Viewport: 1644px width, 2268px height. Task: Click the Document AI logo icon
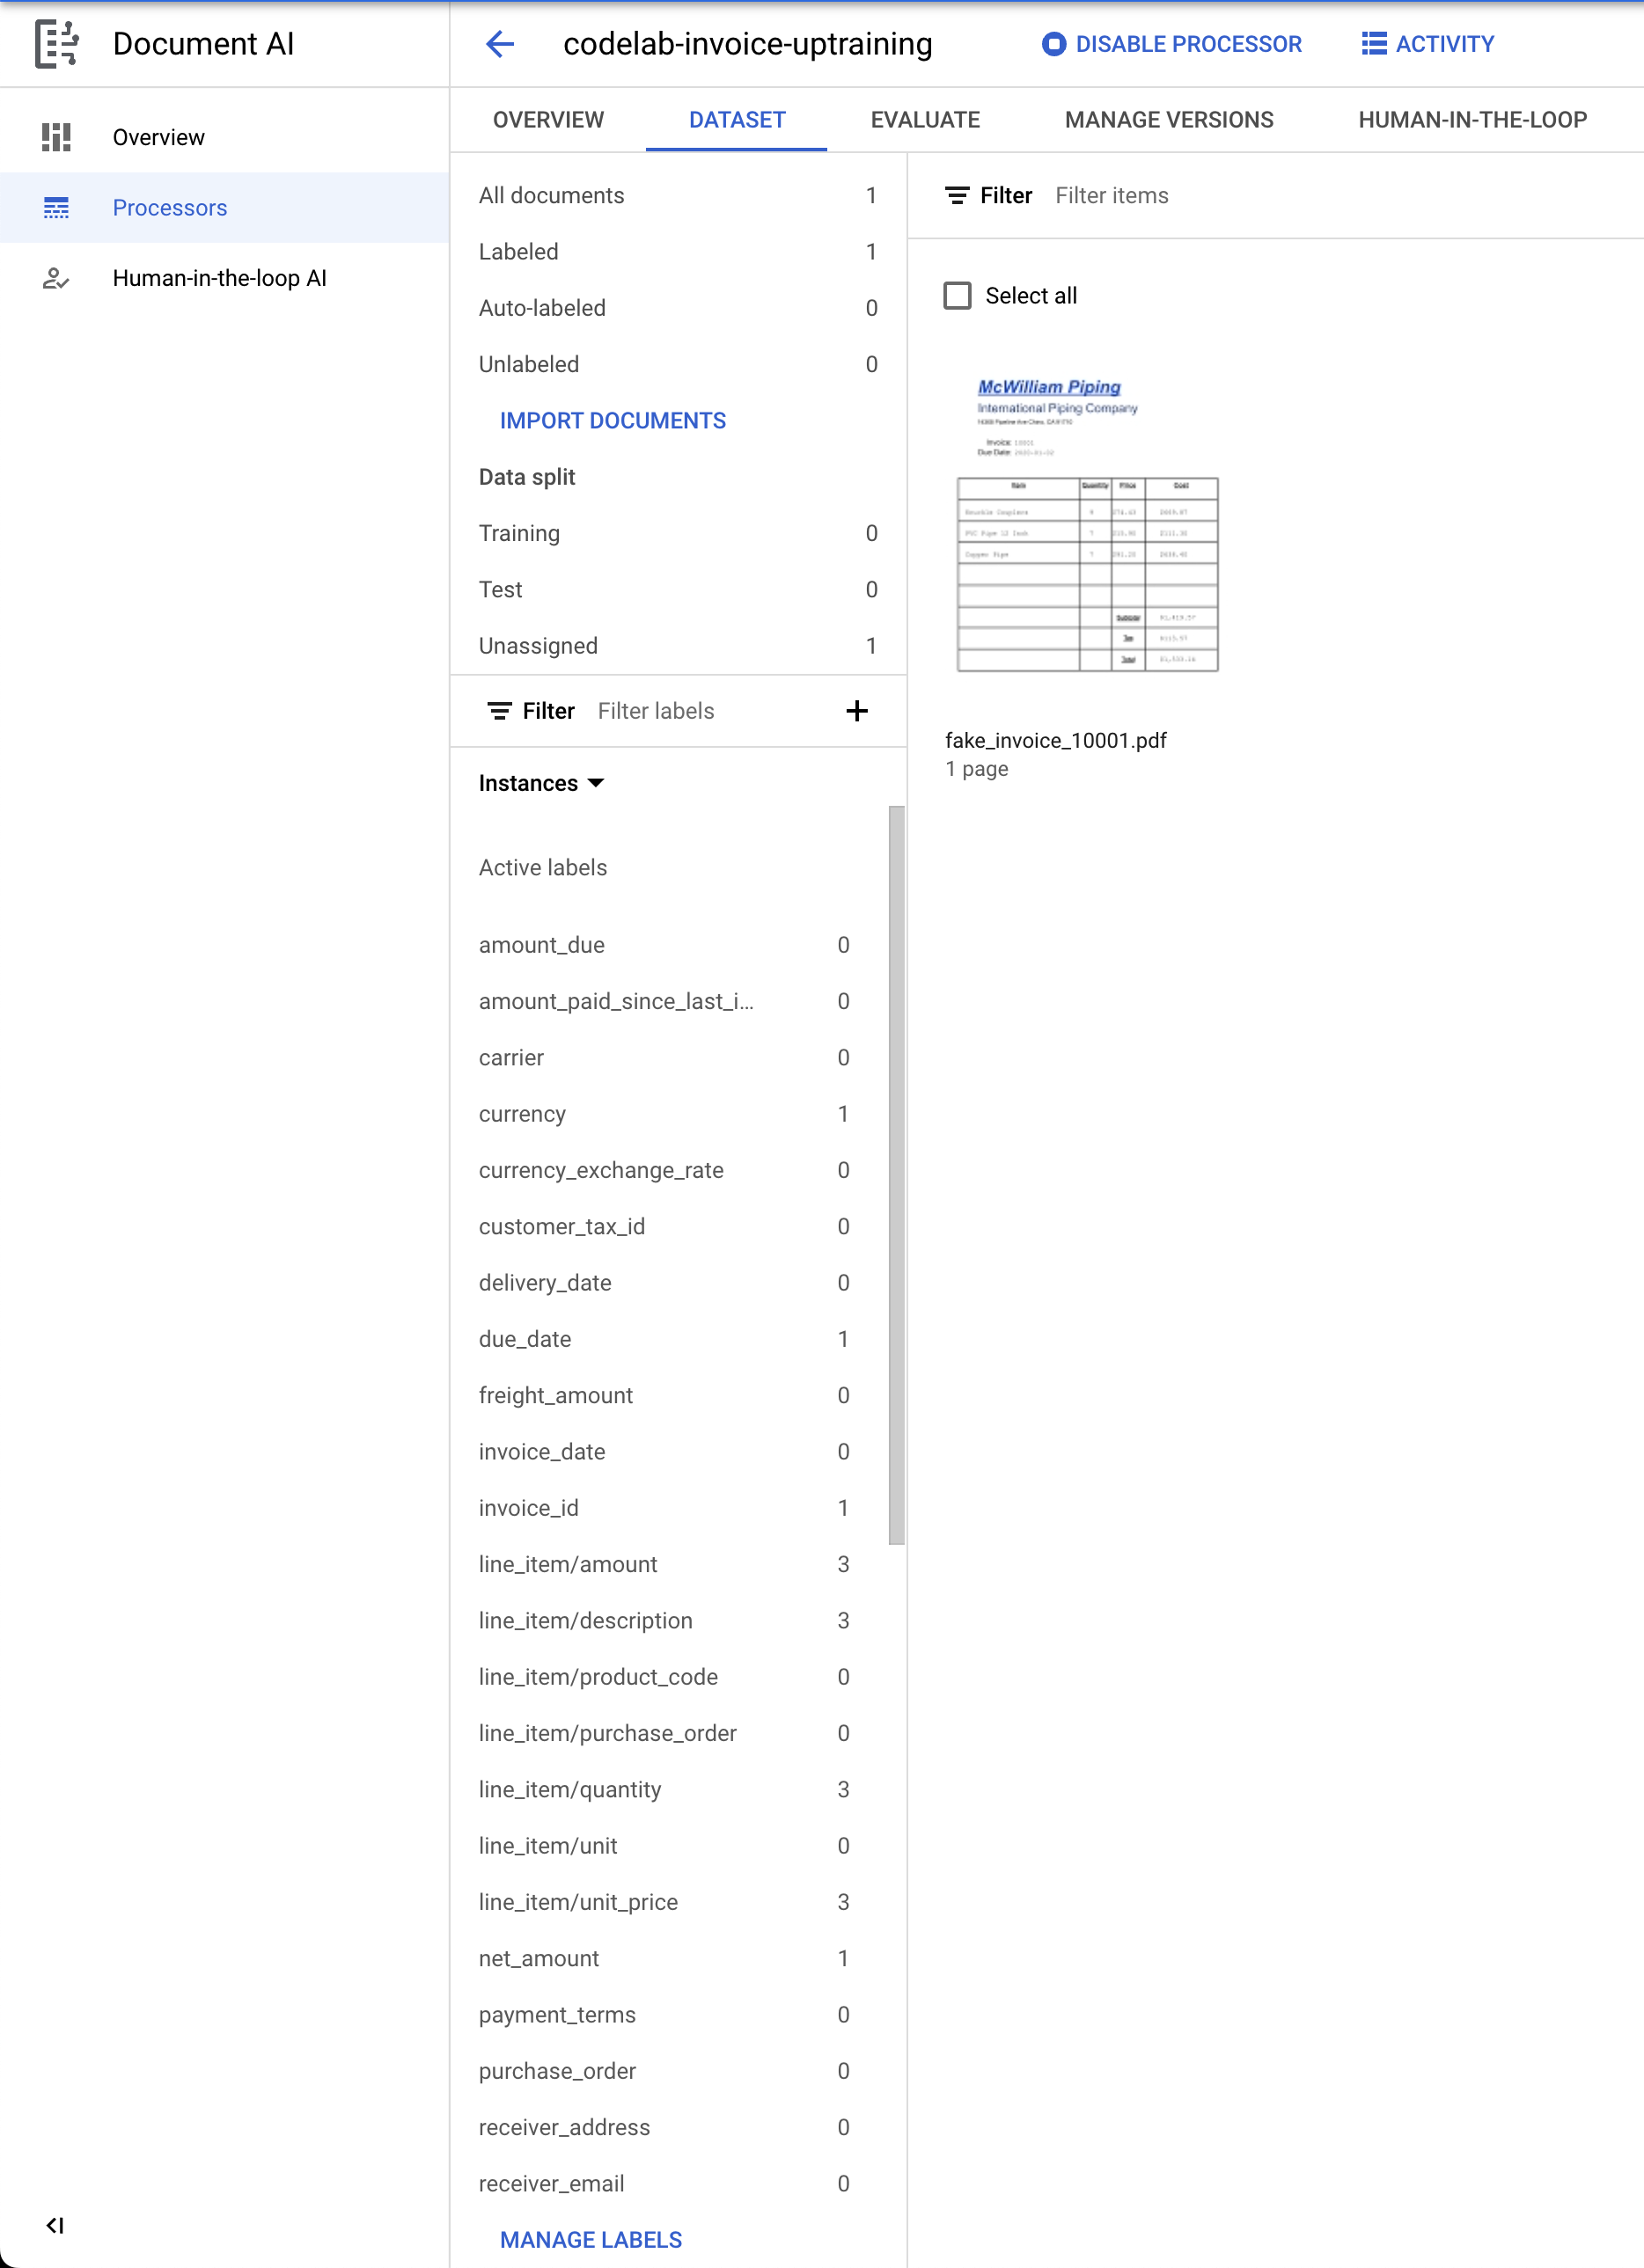[56, 44]
